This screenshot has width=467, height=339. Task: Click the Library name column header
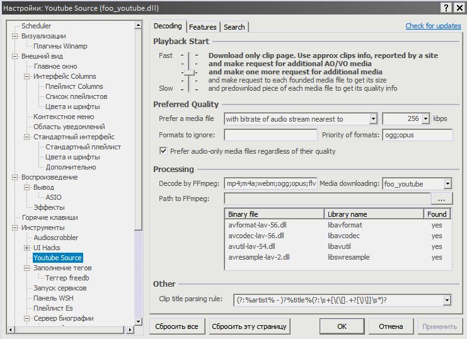373,214
